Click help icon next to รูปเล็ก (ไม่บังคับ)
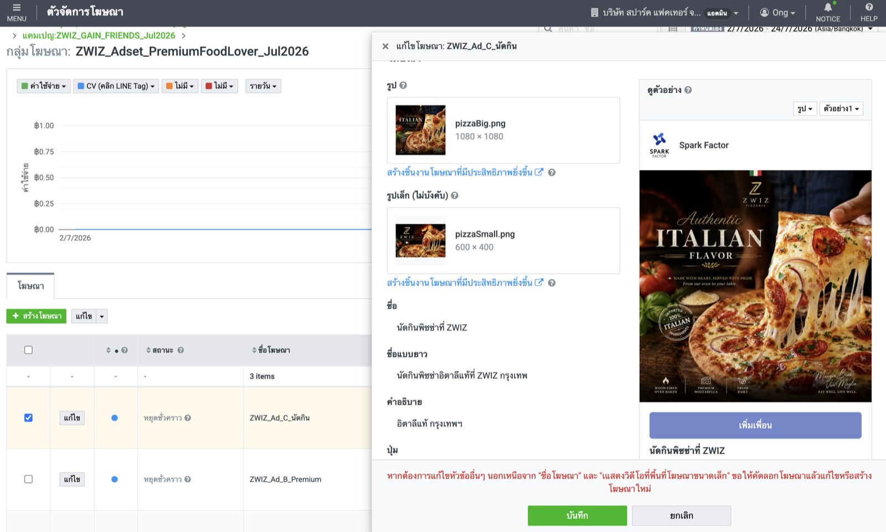886x532 pixels. [455, 195]
